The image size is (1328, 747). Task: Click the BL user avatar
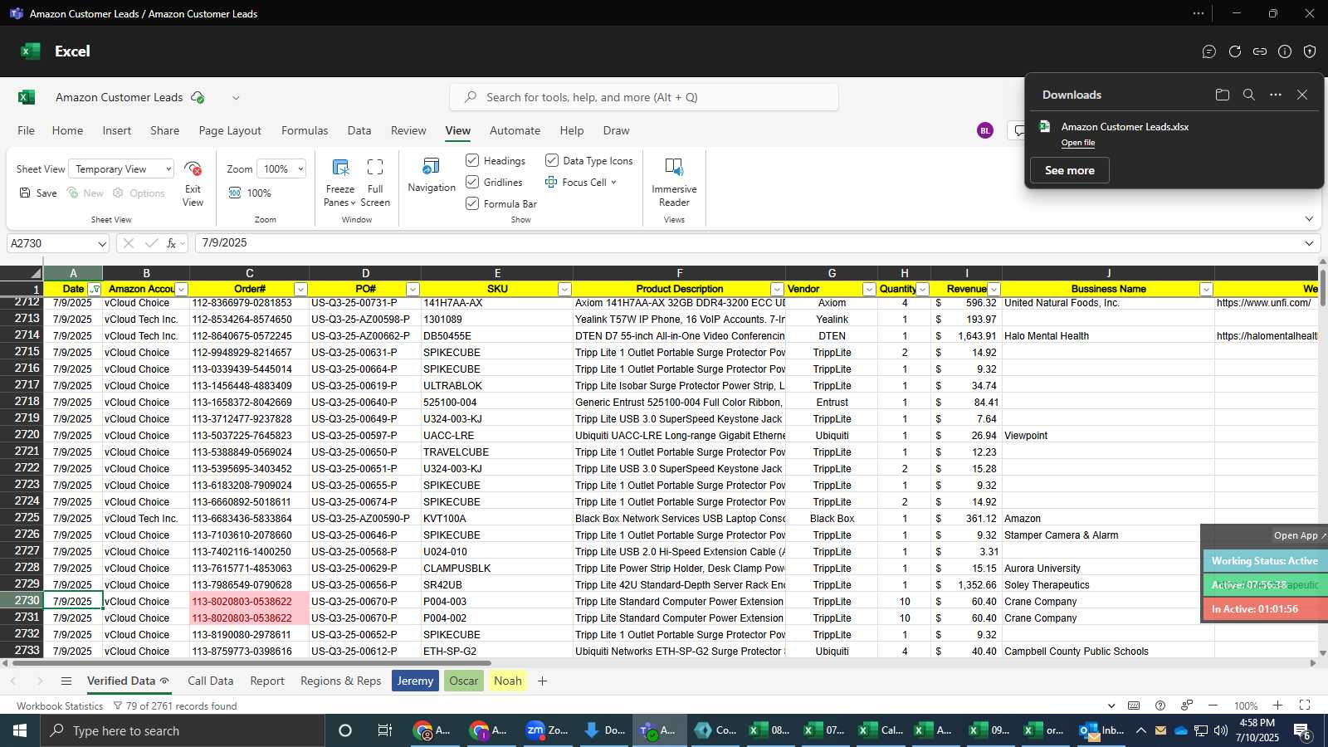[x=985, y=130]
